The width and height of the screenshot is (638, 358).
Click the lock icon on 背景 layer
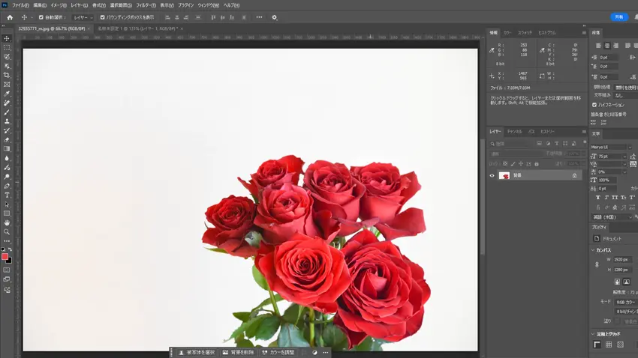tap(575, 175)
